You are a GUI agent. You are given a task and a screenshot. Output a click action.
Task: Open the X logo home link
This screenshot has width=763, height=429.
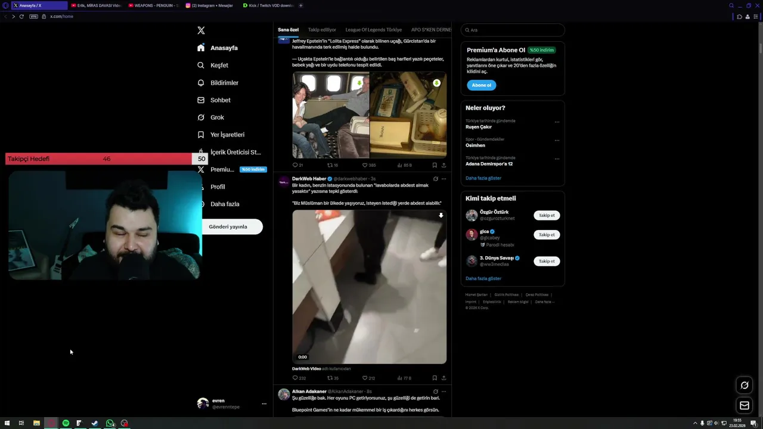[x=201, y=30]
